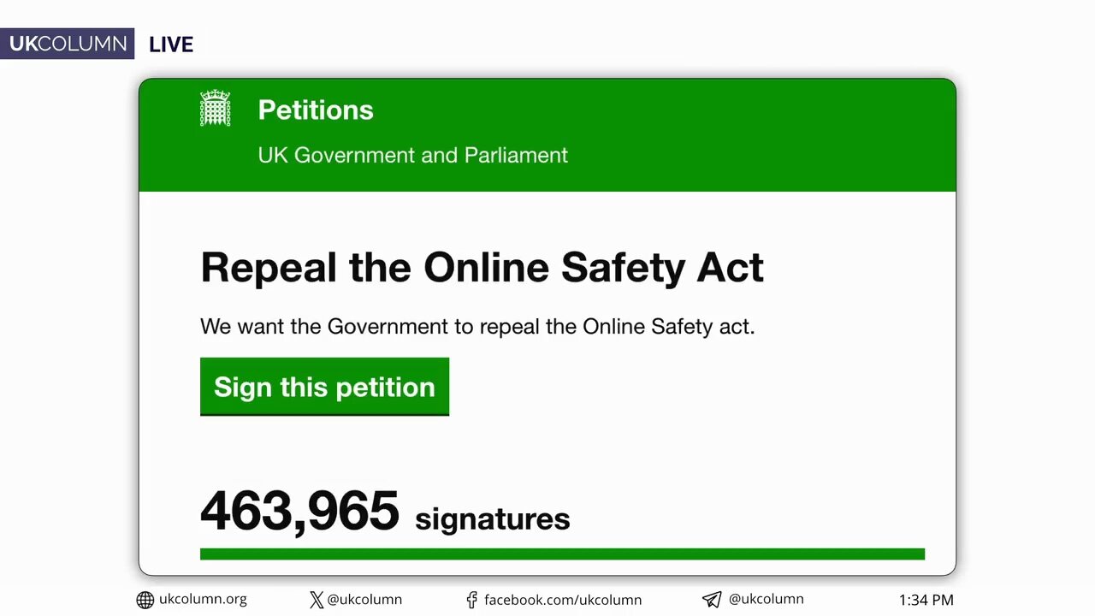Screen dimensions: 1095x616
Task: Click the globe icon beside ukcolumn.org
Action: point(145,600)
